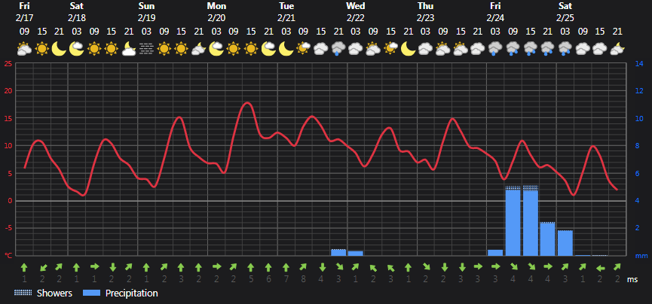The width and height of the screenshot is (652, 304).
Task: Click the mm unit label
Action: tap(641, 255)
